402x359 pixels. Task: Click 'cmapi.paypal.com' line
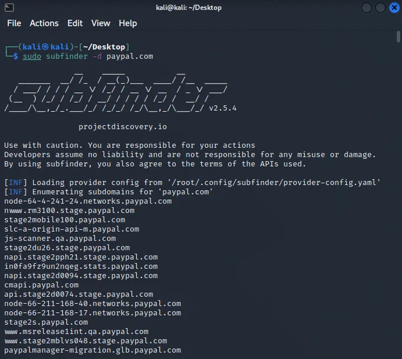click(41, 285)
